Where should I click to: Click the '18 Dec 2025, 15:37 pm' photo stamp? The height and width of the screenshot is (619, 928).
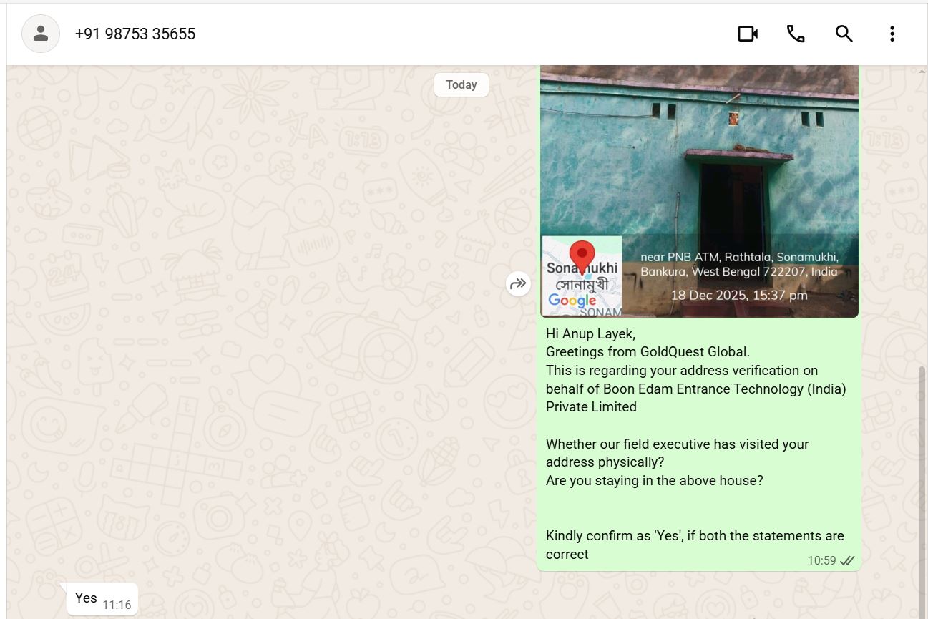[738, 295]
